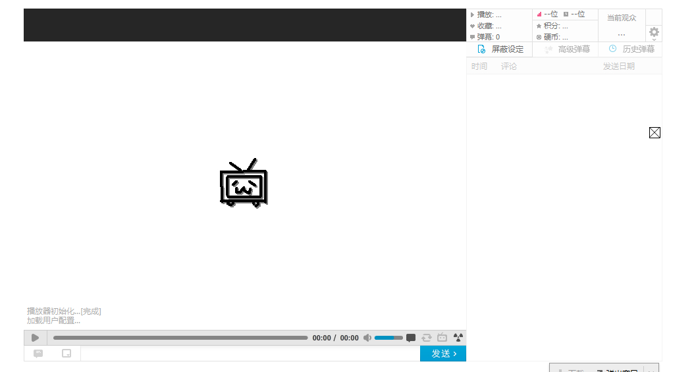Click the 00:00 current time display
Screen dimensions: 696x372
[x=321, y=338]
